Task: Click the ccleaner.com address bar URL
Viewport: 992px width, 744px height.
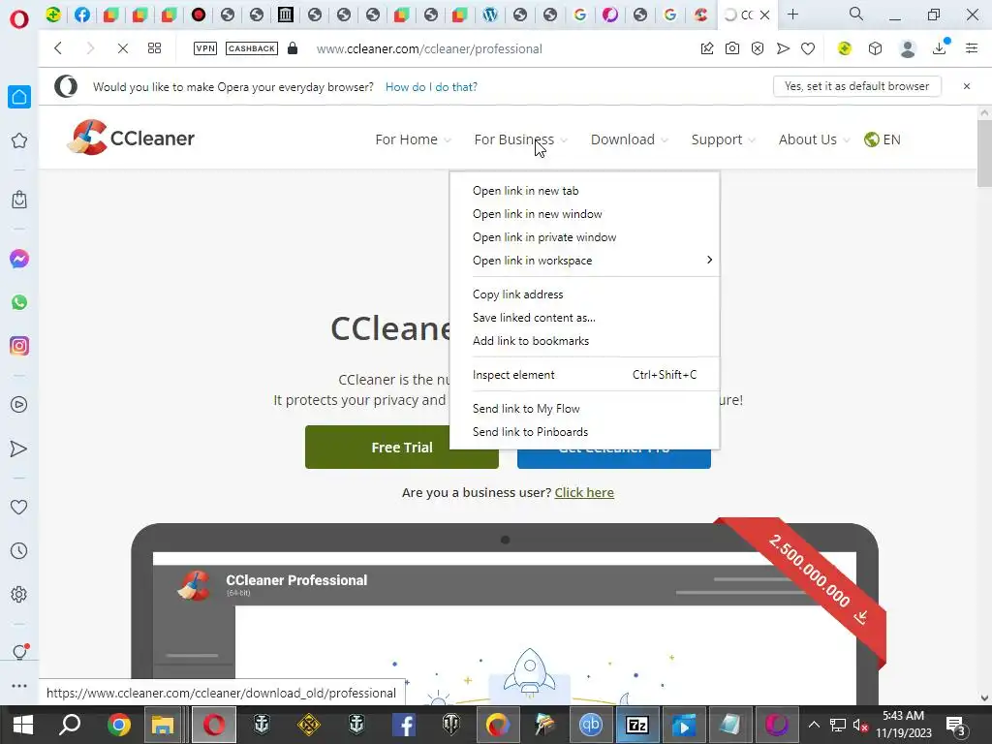Action: pyautogui.click(x=429, y=48)
